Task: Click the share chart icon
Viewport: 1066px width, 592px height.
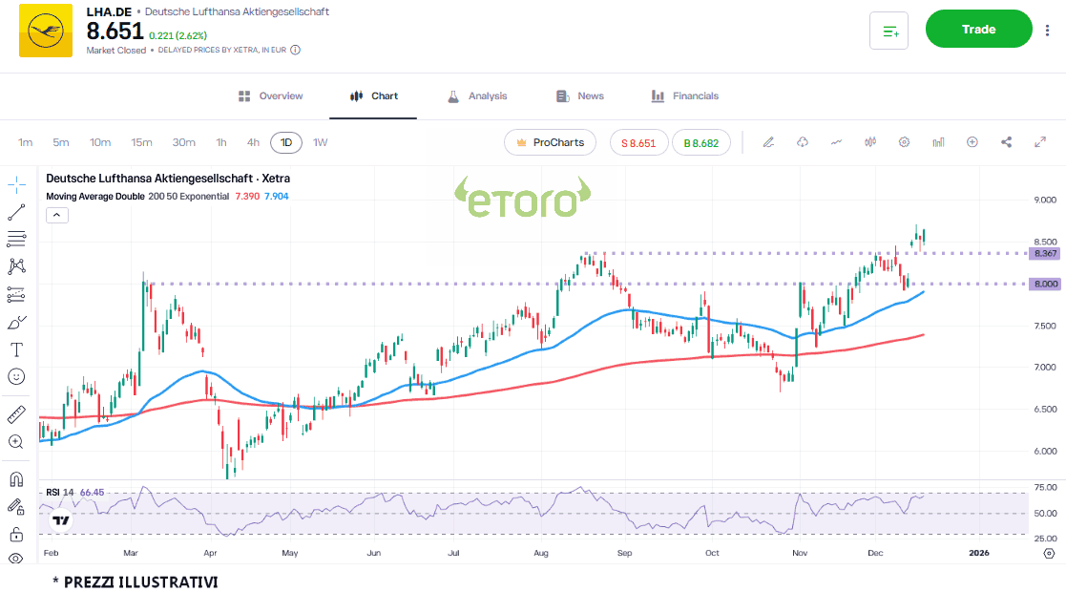Action: click(x=1006, y=142)
